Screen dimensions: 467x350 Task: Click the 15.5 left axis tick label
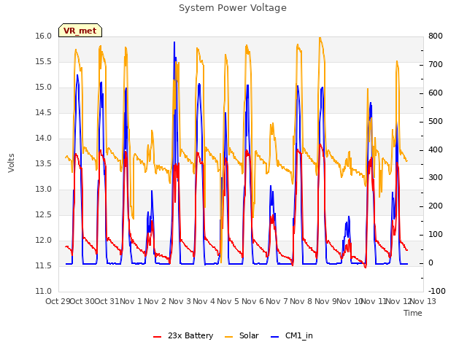click(x=44, y=61)
